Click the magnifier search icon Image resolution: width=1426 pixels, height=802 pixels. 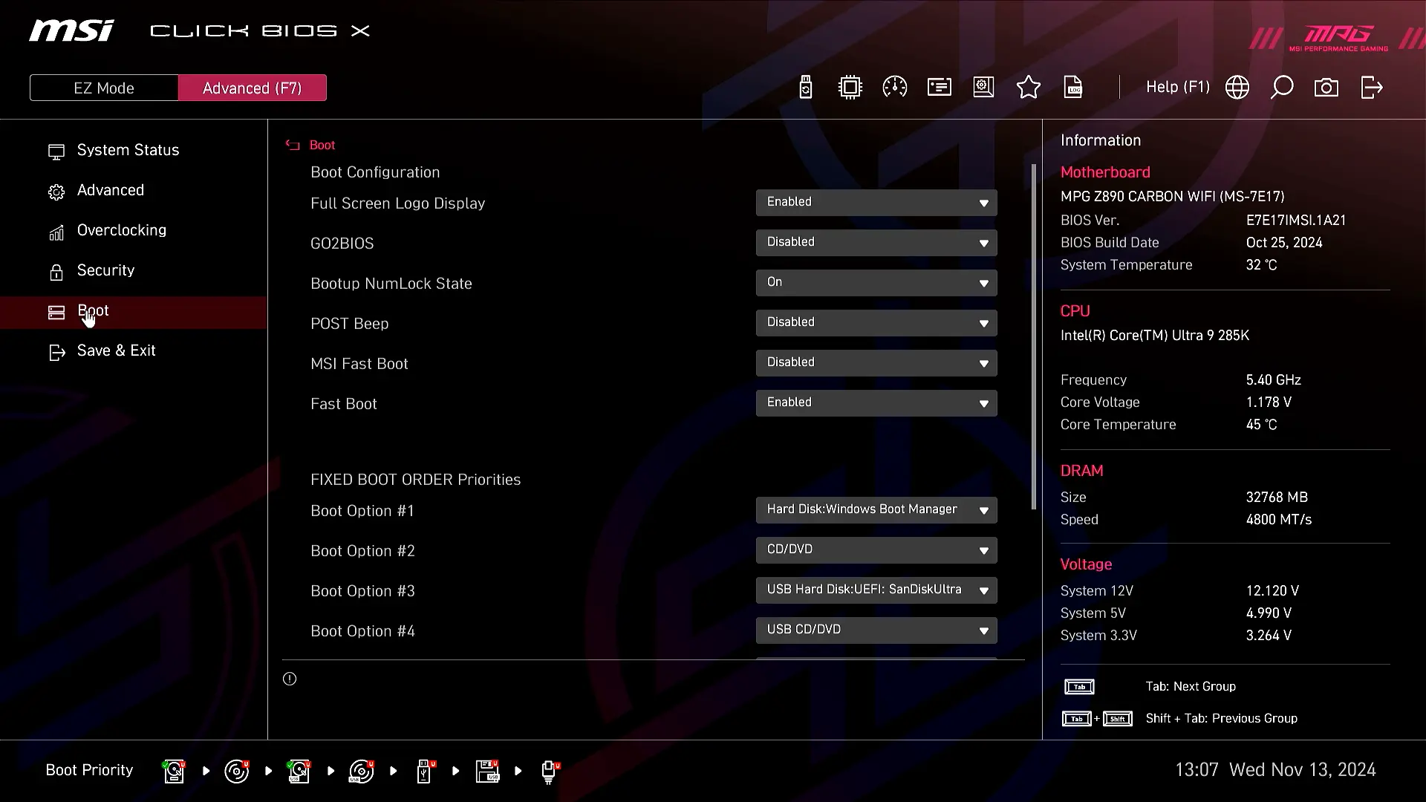point(1281,88)
